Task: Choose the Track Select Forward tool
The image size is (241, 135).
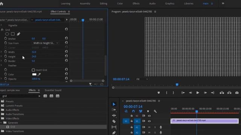Action: [114, 110]
